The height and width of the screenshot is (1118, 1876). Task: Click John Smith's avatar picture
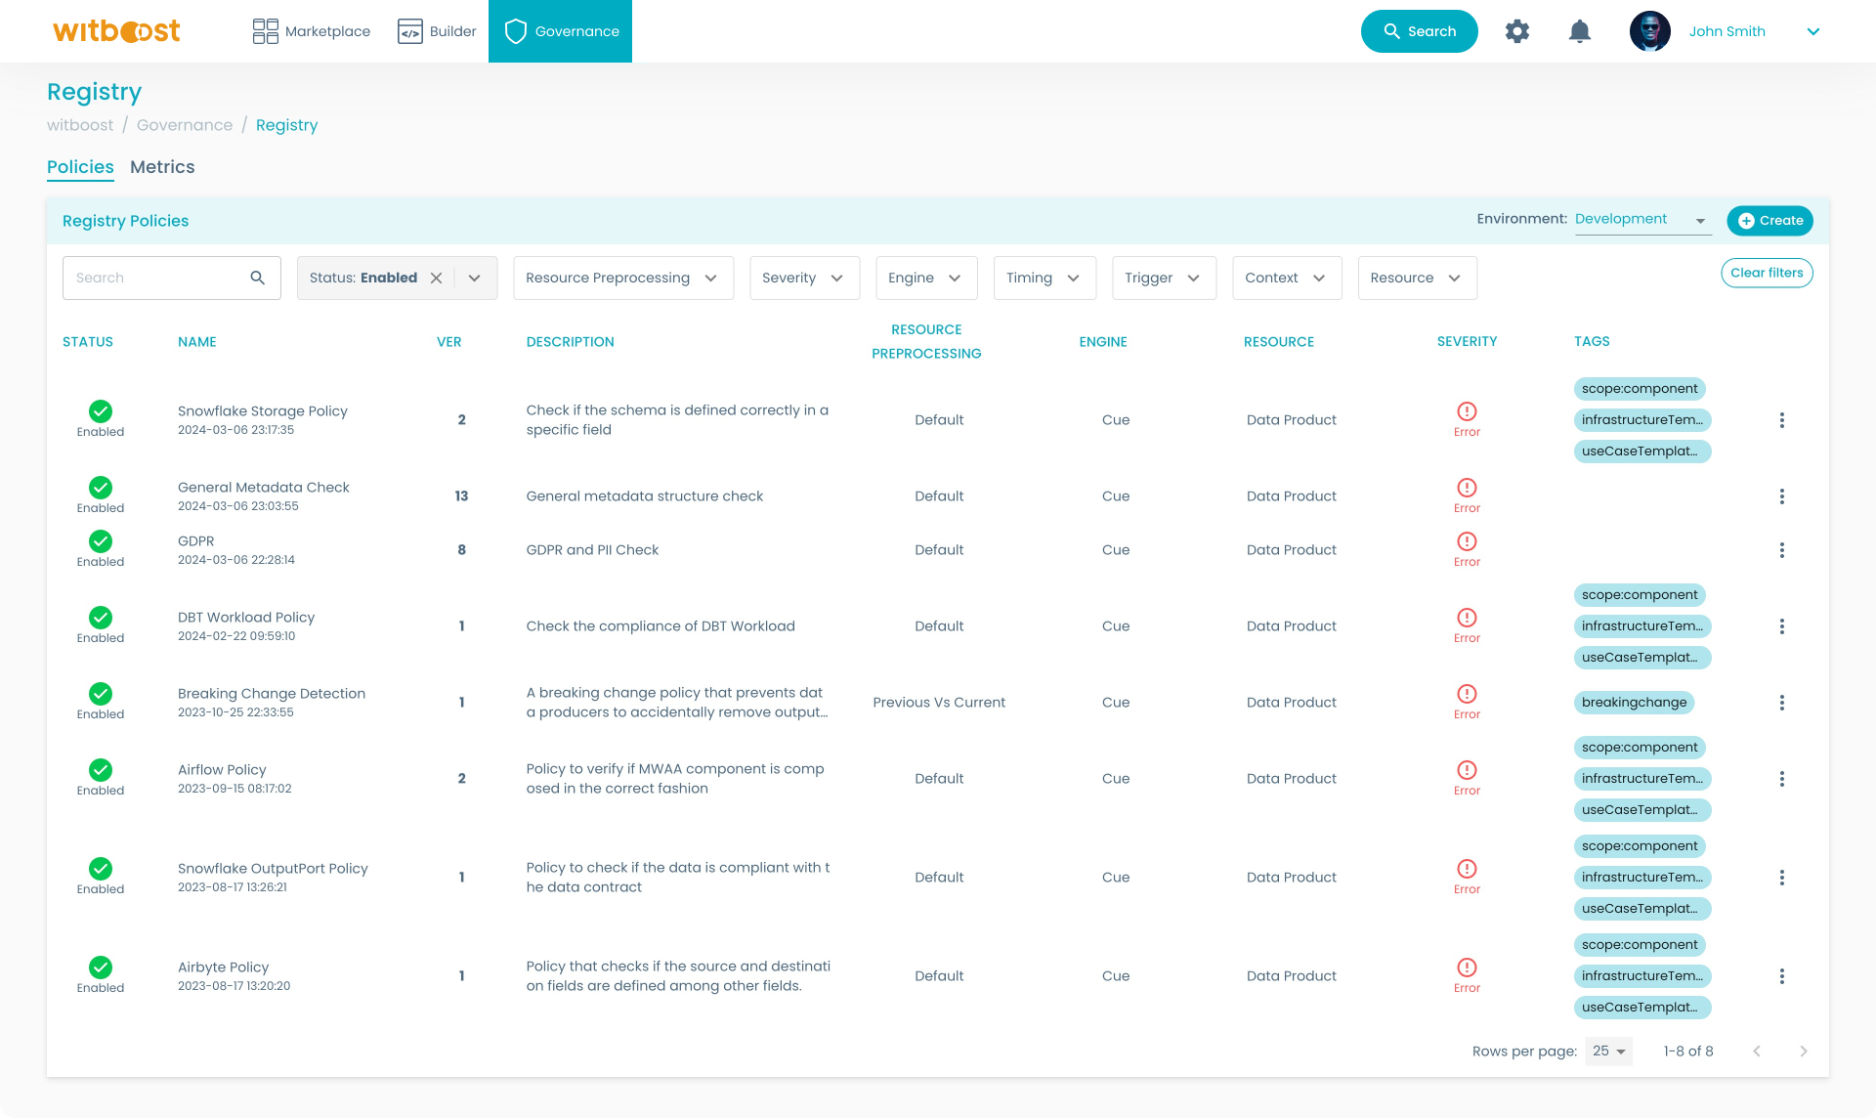pos(1649,31)
